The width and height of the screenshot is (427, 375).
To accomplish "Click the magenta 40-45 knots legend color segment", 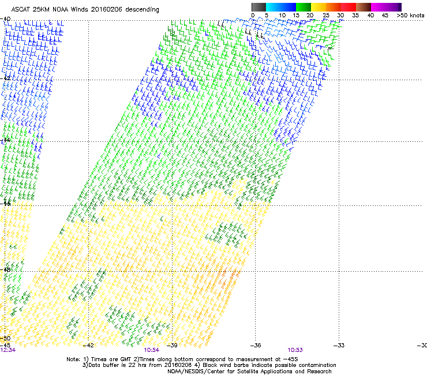I will pos(379,7).
